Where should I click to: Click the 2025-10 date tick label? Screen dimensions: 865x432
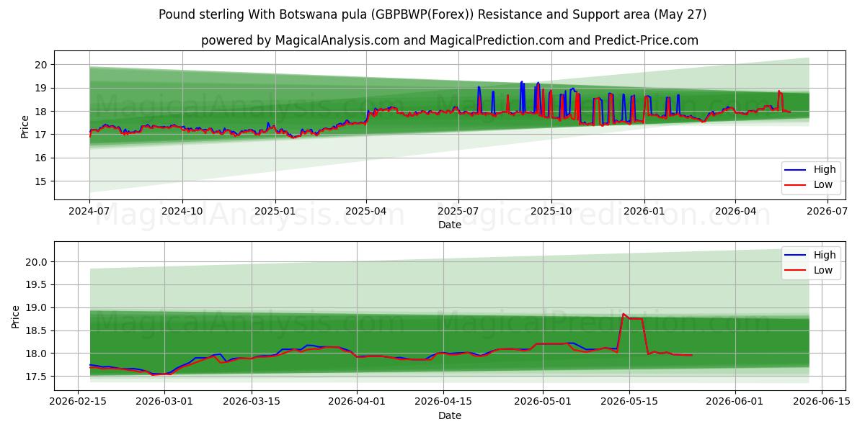551,212
